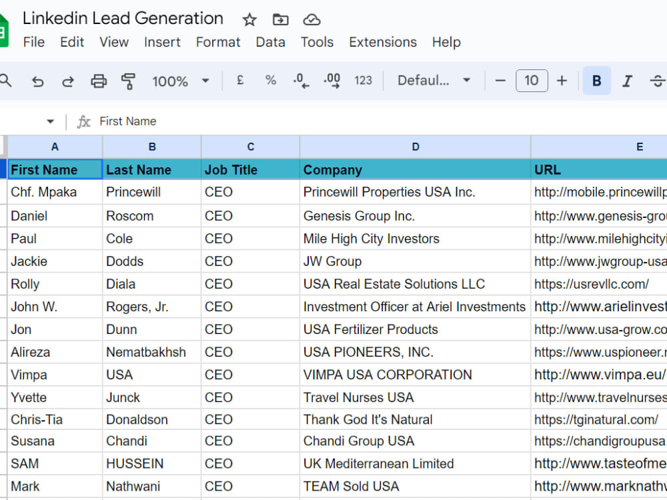Select the paint format tool
Screen dimensions: 667x500
pyautogui.click(x=128, y=81)
